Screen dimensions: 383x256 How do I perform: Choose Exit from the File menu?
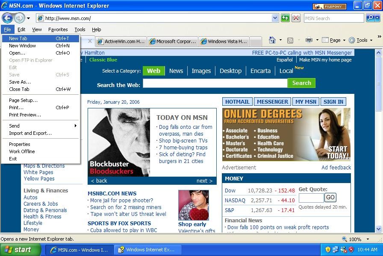pos(41,159)
